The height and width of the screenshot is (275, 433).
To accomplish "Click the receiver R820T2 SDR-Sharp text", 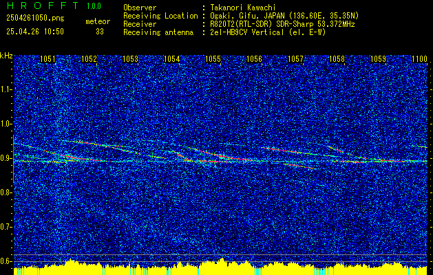I will point(282,24).
